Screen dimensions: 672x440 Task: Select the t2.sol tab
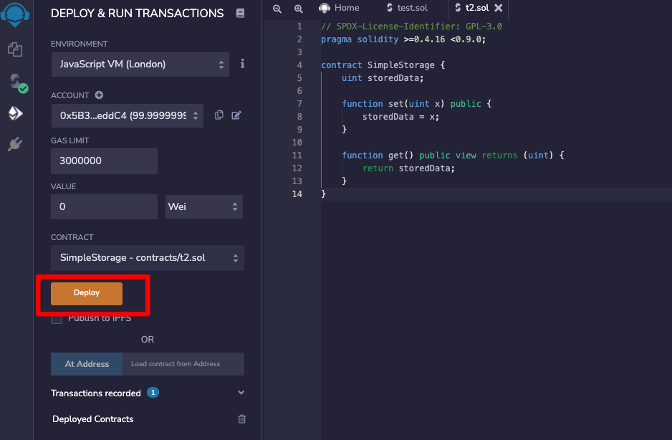pyautogui.click(x=471, y=8)
